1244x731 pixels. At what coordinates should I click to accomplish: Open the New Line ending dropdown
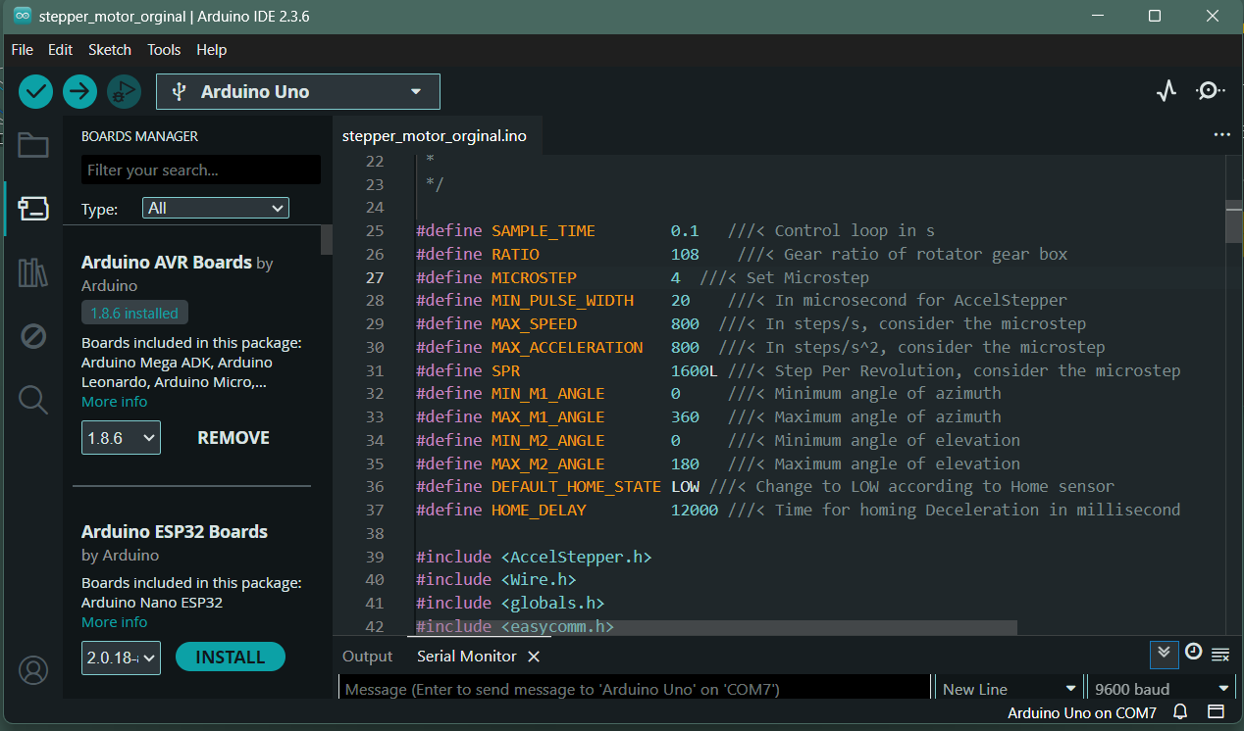tap(1009, 689)
